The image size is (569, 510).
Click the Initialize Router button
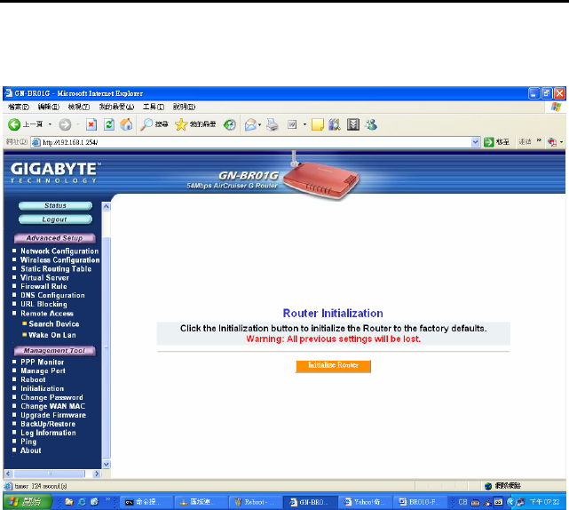click(333, 366)
